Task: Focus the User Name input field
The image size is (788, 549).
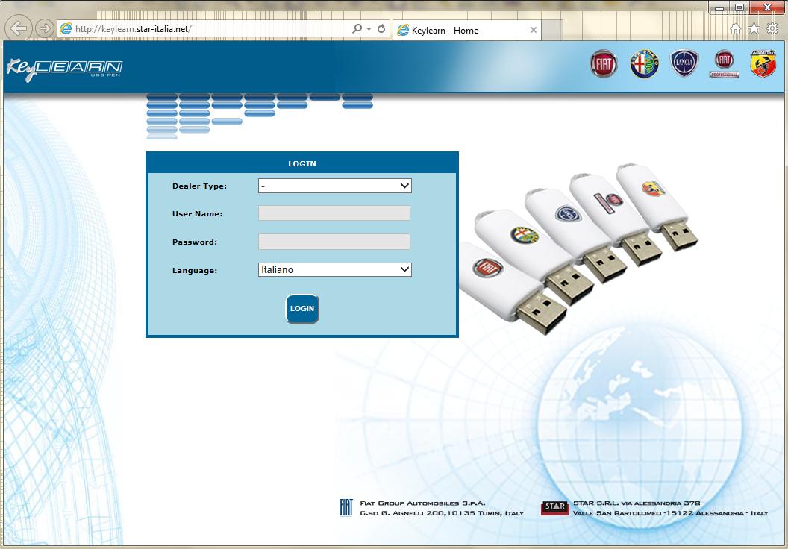Action: pyautogui.click(x=334, y=213)
